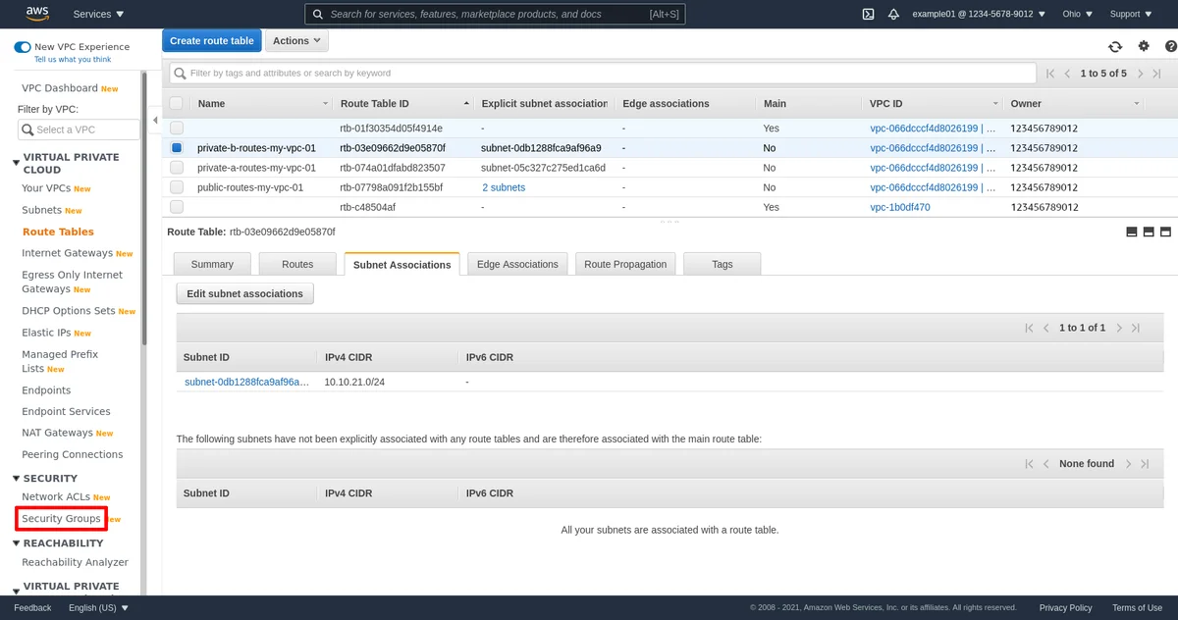Uncheck the private-b-routes-my-vpc-01 row checkbox
Screen dimensions: 1178x620
point(177,148)
